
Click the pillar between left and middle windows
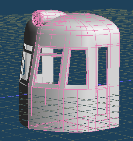[x=64, y=67]
